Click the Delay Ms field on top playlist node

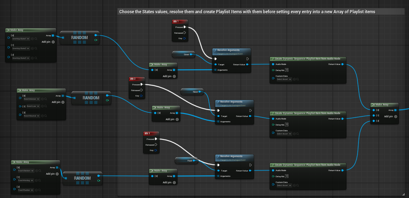coord(287,70)
